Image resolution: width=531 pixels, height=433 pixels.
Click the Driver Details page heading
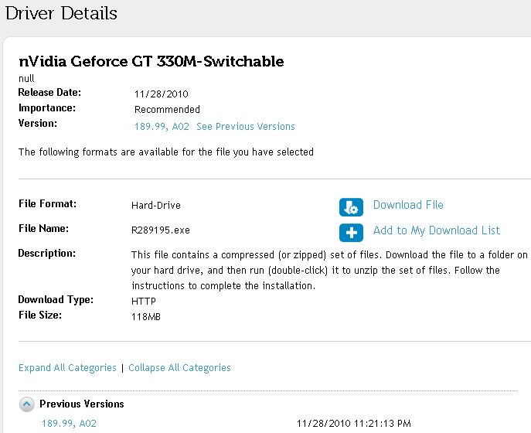tap(61, 13)
